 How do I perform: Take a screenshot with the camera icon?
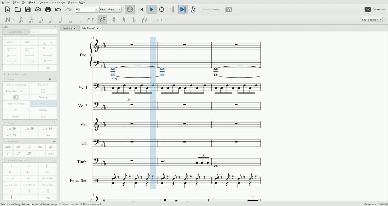[229, 9]
